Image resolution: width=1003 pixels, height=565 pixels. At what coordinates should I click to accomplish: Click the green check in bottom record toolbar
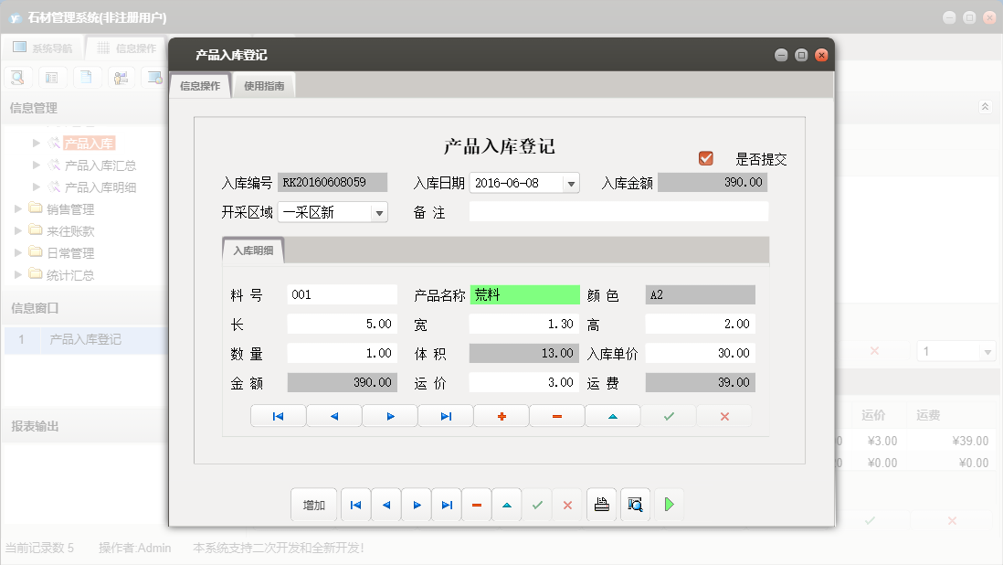[x=536, y=504]
